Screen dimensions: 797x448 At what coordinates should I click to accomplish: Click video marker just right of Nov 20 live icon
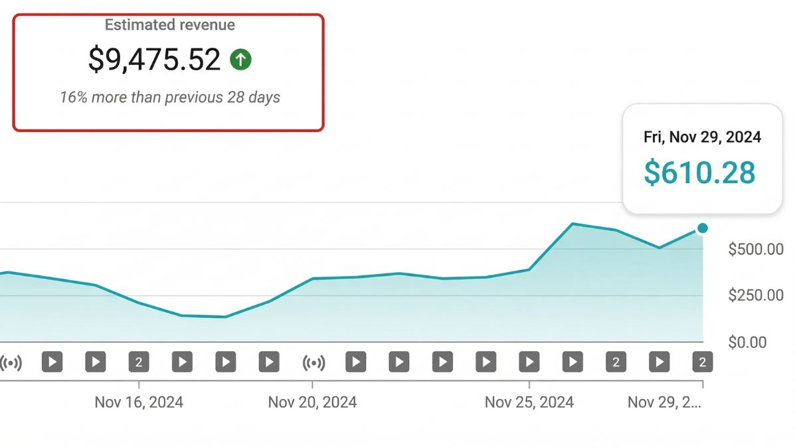[x=356, y=362]
